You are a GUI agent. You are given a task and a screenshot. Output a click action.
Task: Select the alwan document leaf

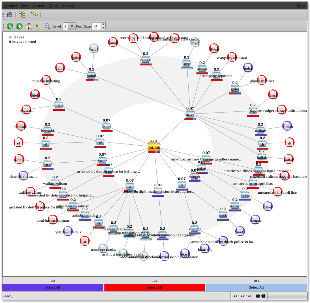214,48
